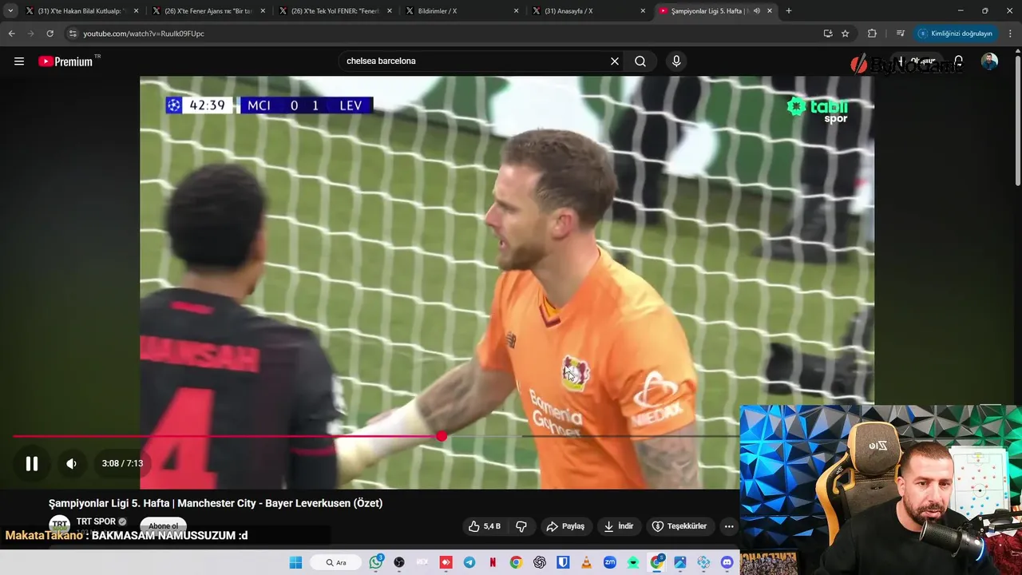The image size is (1022, 575).
Task: Close the Şampiyonlar Ligi YouTube tab
Action: pos(770,11)
